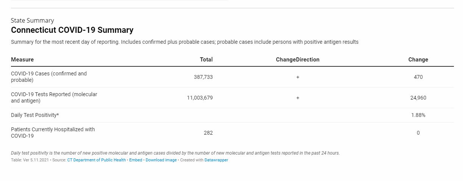The image size is (463, 181).
Task: Click the Daily Test Positivity* row label
Action: 35,115
